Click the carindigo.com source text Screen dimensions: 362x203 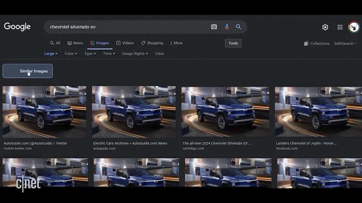coord(193,149)
